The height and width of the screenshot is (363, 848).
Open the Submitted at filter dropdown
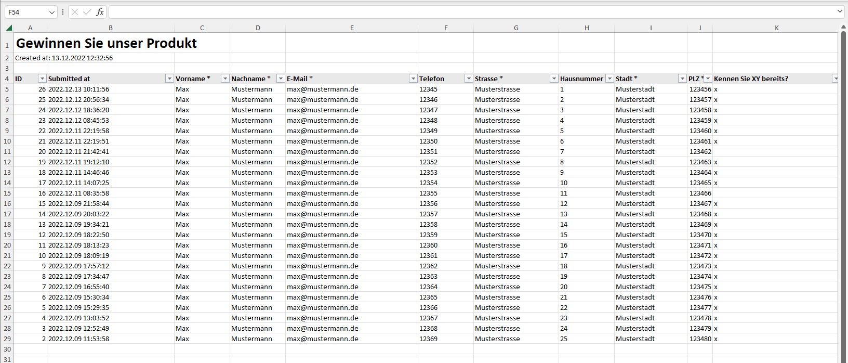169,79
